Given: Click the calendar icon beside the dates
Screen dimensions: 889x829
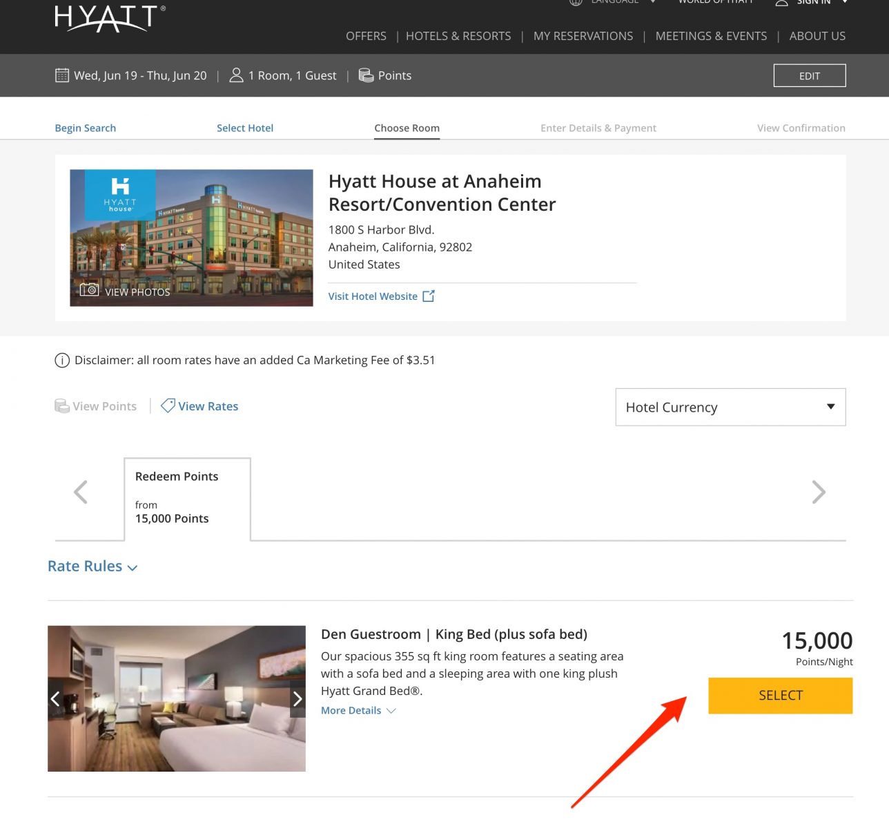Looking at the screenshot, I should [x=62, y=75].
